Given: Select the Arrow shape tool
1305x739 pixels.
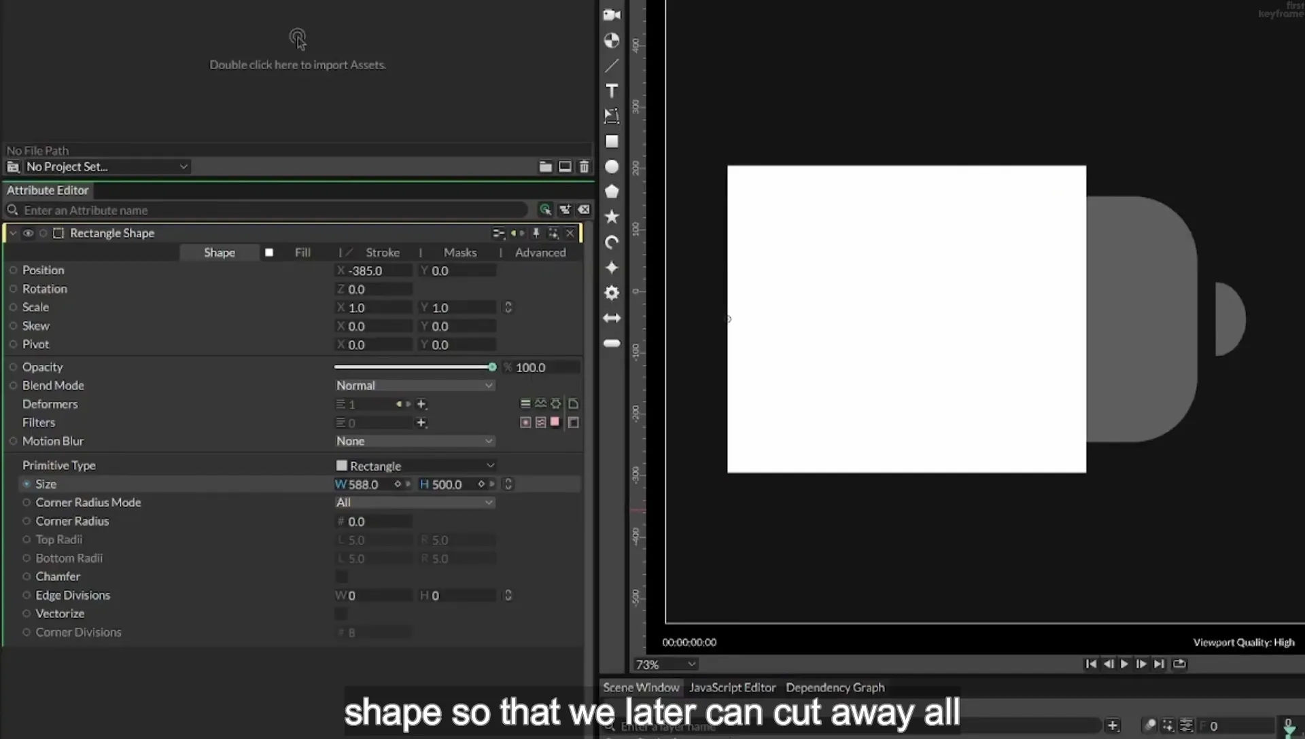Looking at the screenshot, I should 612,318.
